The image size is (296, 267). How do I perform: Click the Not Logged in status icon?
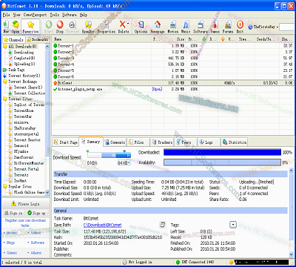(x=124, y=262)
